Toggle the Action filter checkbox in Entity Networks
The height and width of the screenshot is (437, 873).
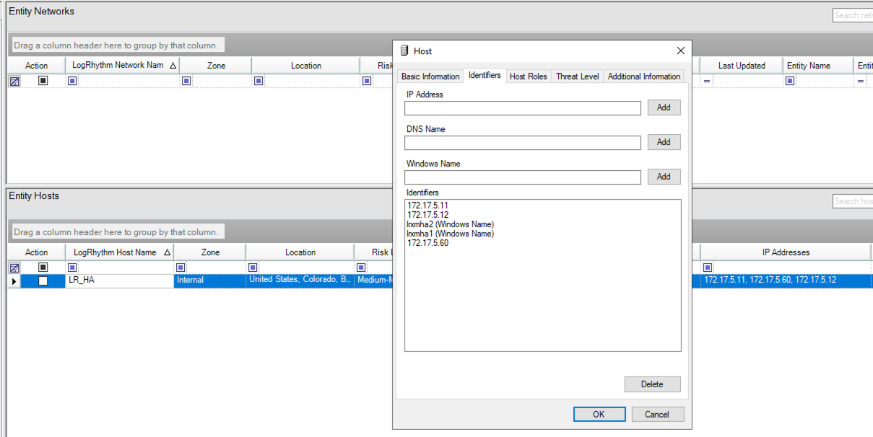(43, 81)
